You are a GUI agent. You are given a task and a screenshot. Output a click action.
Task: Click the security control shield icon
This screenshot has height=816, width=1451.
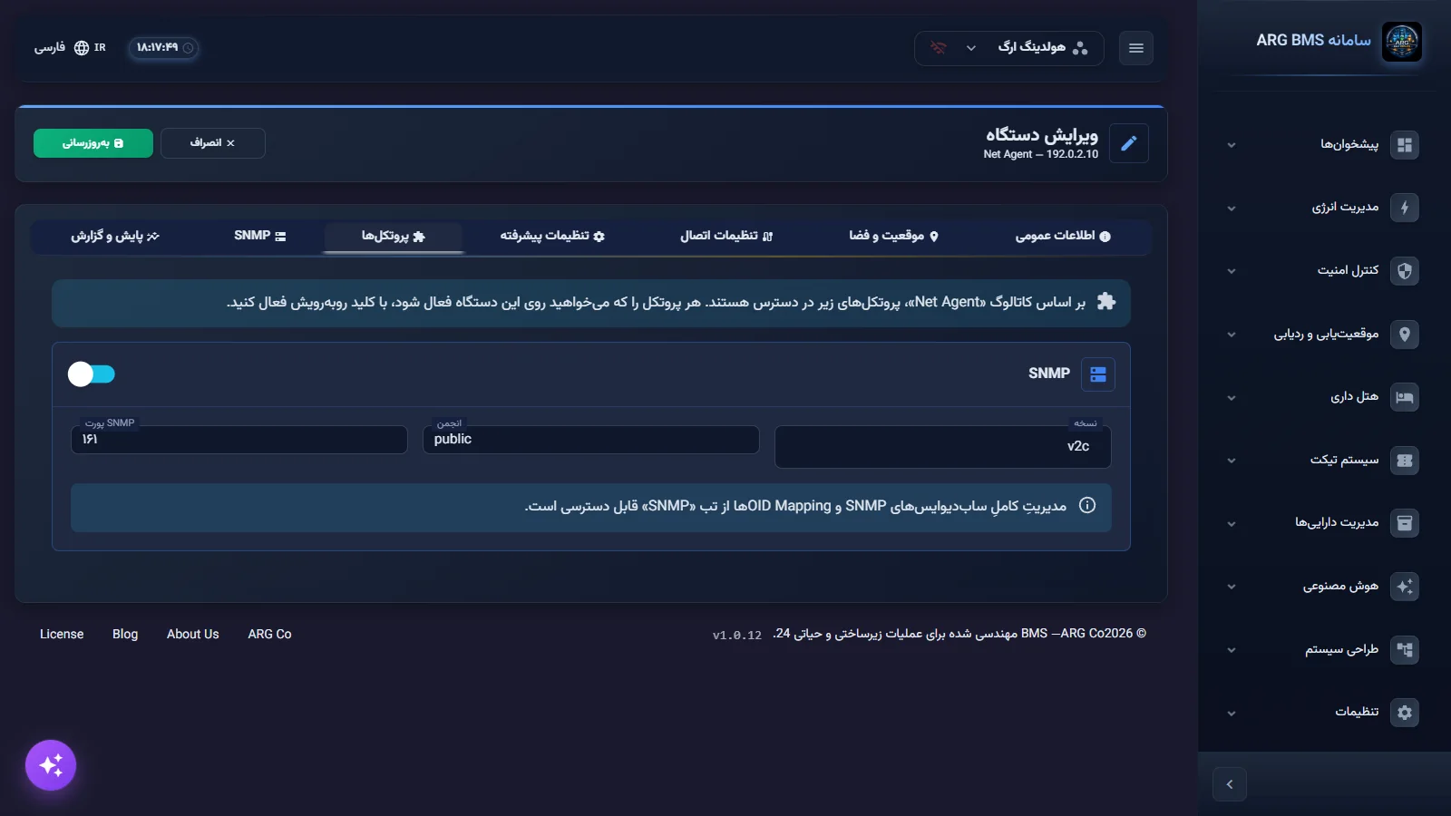[1405, 271]
